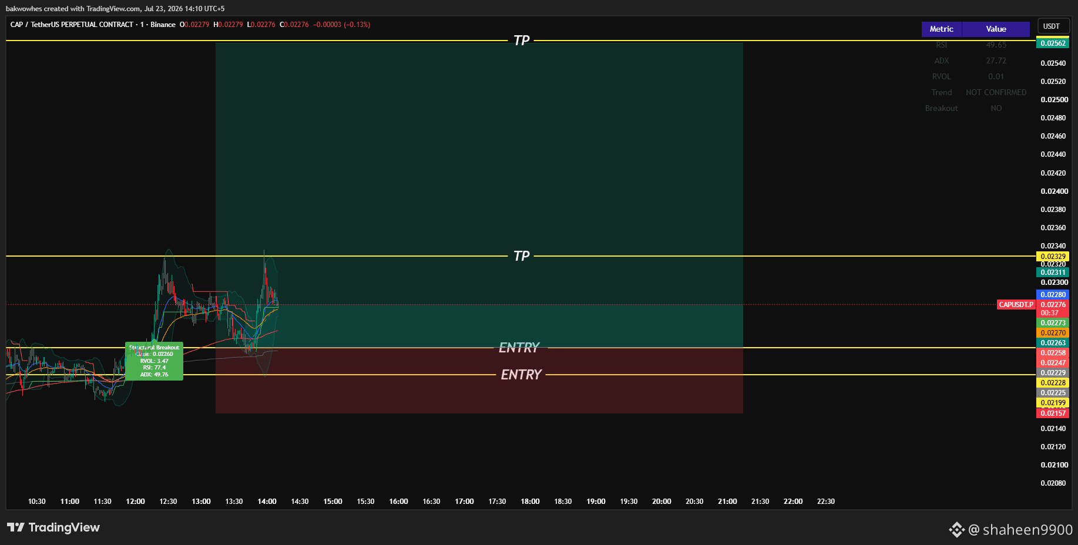Image resolution: width=1078 pixels, height=545 pixels.
Task: Click the red 0.02247 price axis label
Action: [x=1053, y=363]
